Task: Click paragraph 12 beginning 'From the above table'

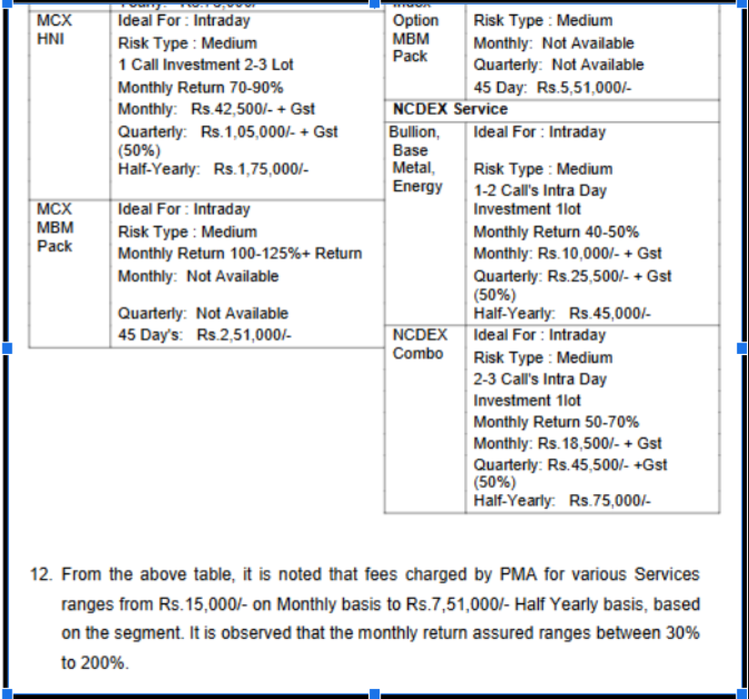Action: (x=380, y=619)
